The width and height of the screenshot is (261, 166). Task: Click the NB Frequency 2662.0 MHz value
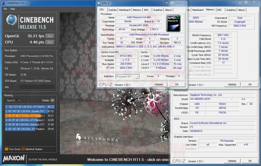(x=240, y=26)
